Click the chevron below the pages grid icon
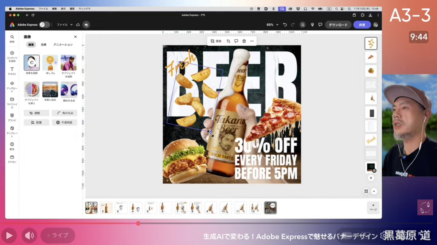The width and height of the screenshot is (437, 245). pyautogui.click(x=374, y=191)
